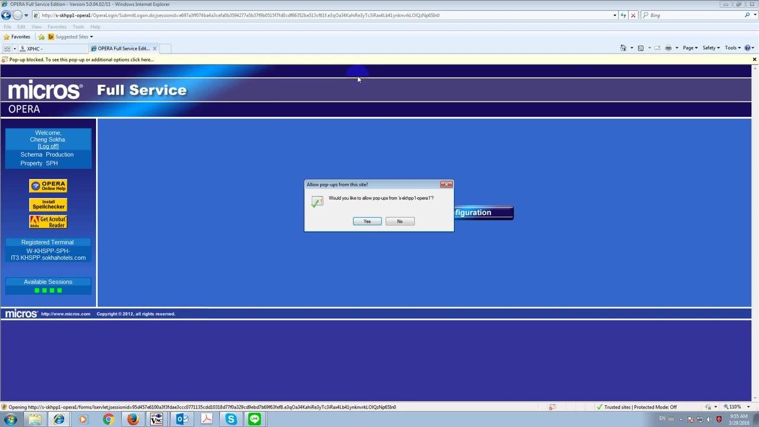The width and height of the screenshot is (759, 427).
Task: Click the Get Acrobat Reader icon
Action: (x=48, y=222)
